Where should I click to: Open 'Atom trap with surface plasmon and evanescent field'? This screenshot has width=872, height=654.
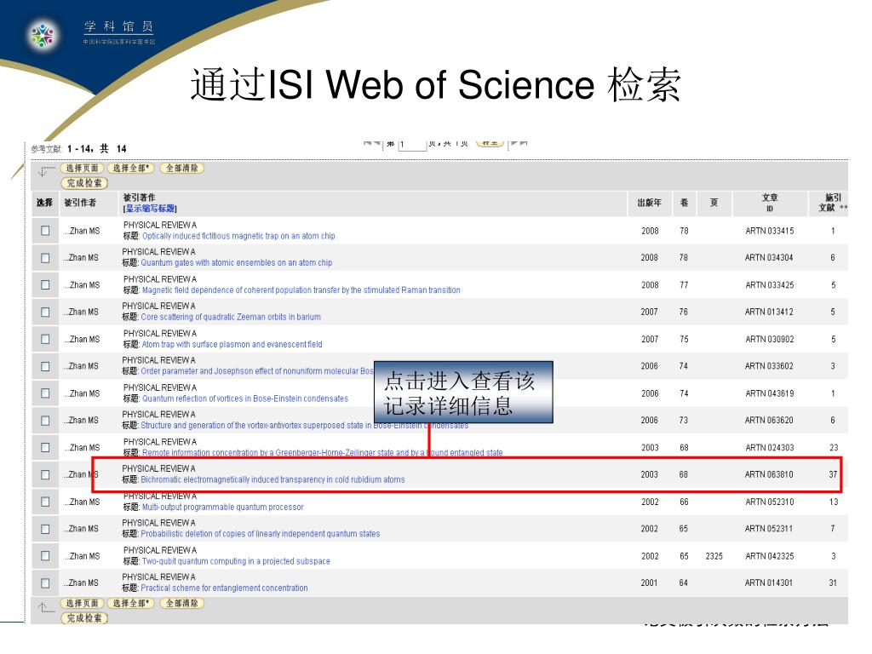click(x=232, y=344)
